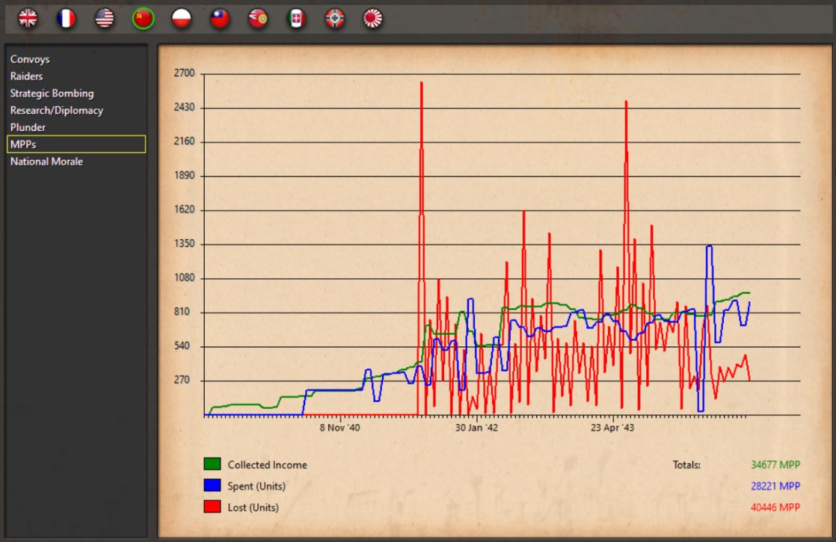Click the 40446 MPP total
Screen dimensions: 836x542
pyautogui.click(x=775, y=508)
